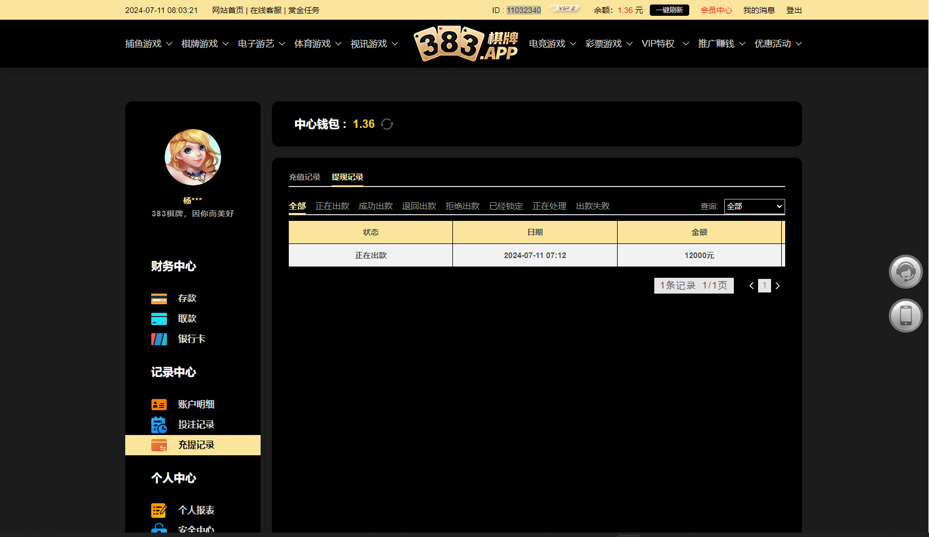Screen dimensions: 929x537
Task: Click the 登出 logout link
Action: pyautogui.click(x=794, y=10)
